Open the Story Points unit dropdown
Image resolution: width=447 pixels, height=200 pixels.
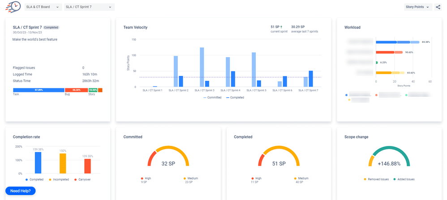pos(418,7)
